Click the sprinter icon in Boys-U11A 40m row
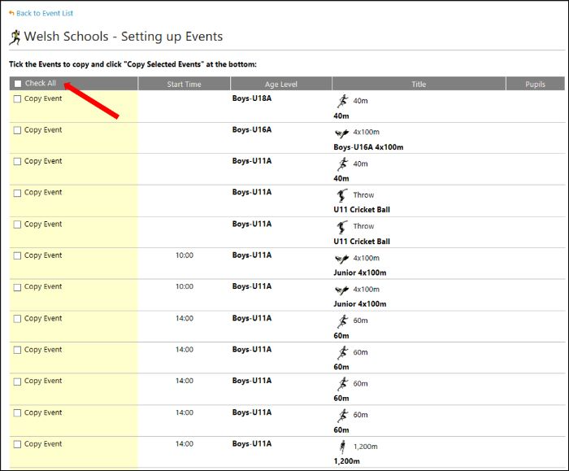The image size is (569, 471). click(x=342, y=164)
